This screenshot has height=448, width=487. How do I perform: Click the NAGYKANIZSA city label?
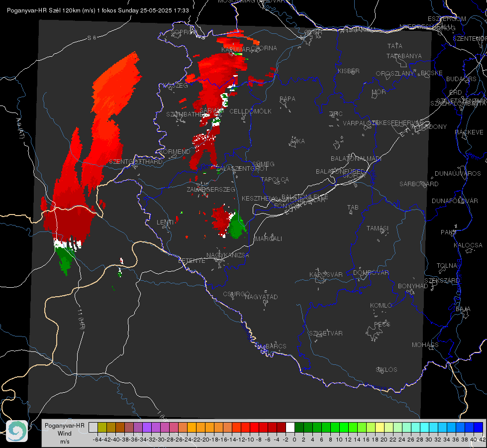click(228, 255)
